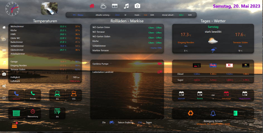Screen dimensions: 263x133
Task: Select the camera icon in left sidebar
Action: click(4, 74)
